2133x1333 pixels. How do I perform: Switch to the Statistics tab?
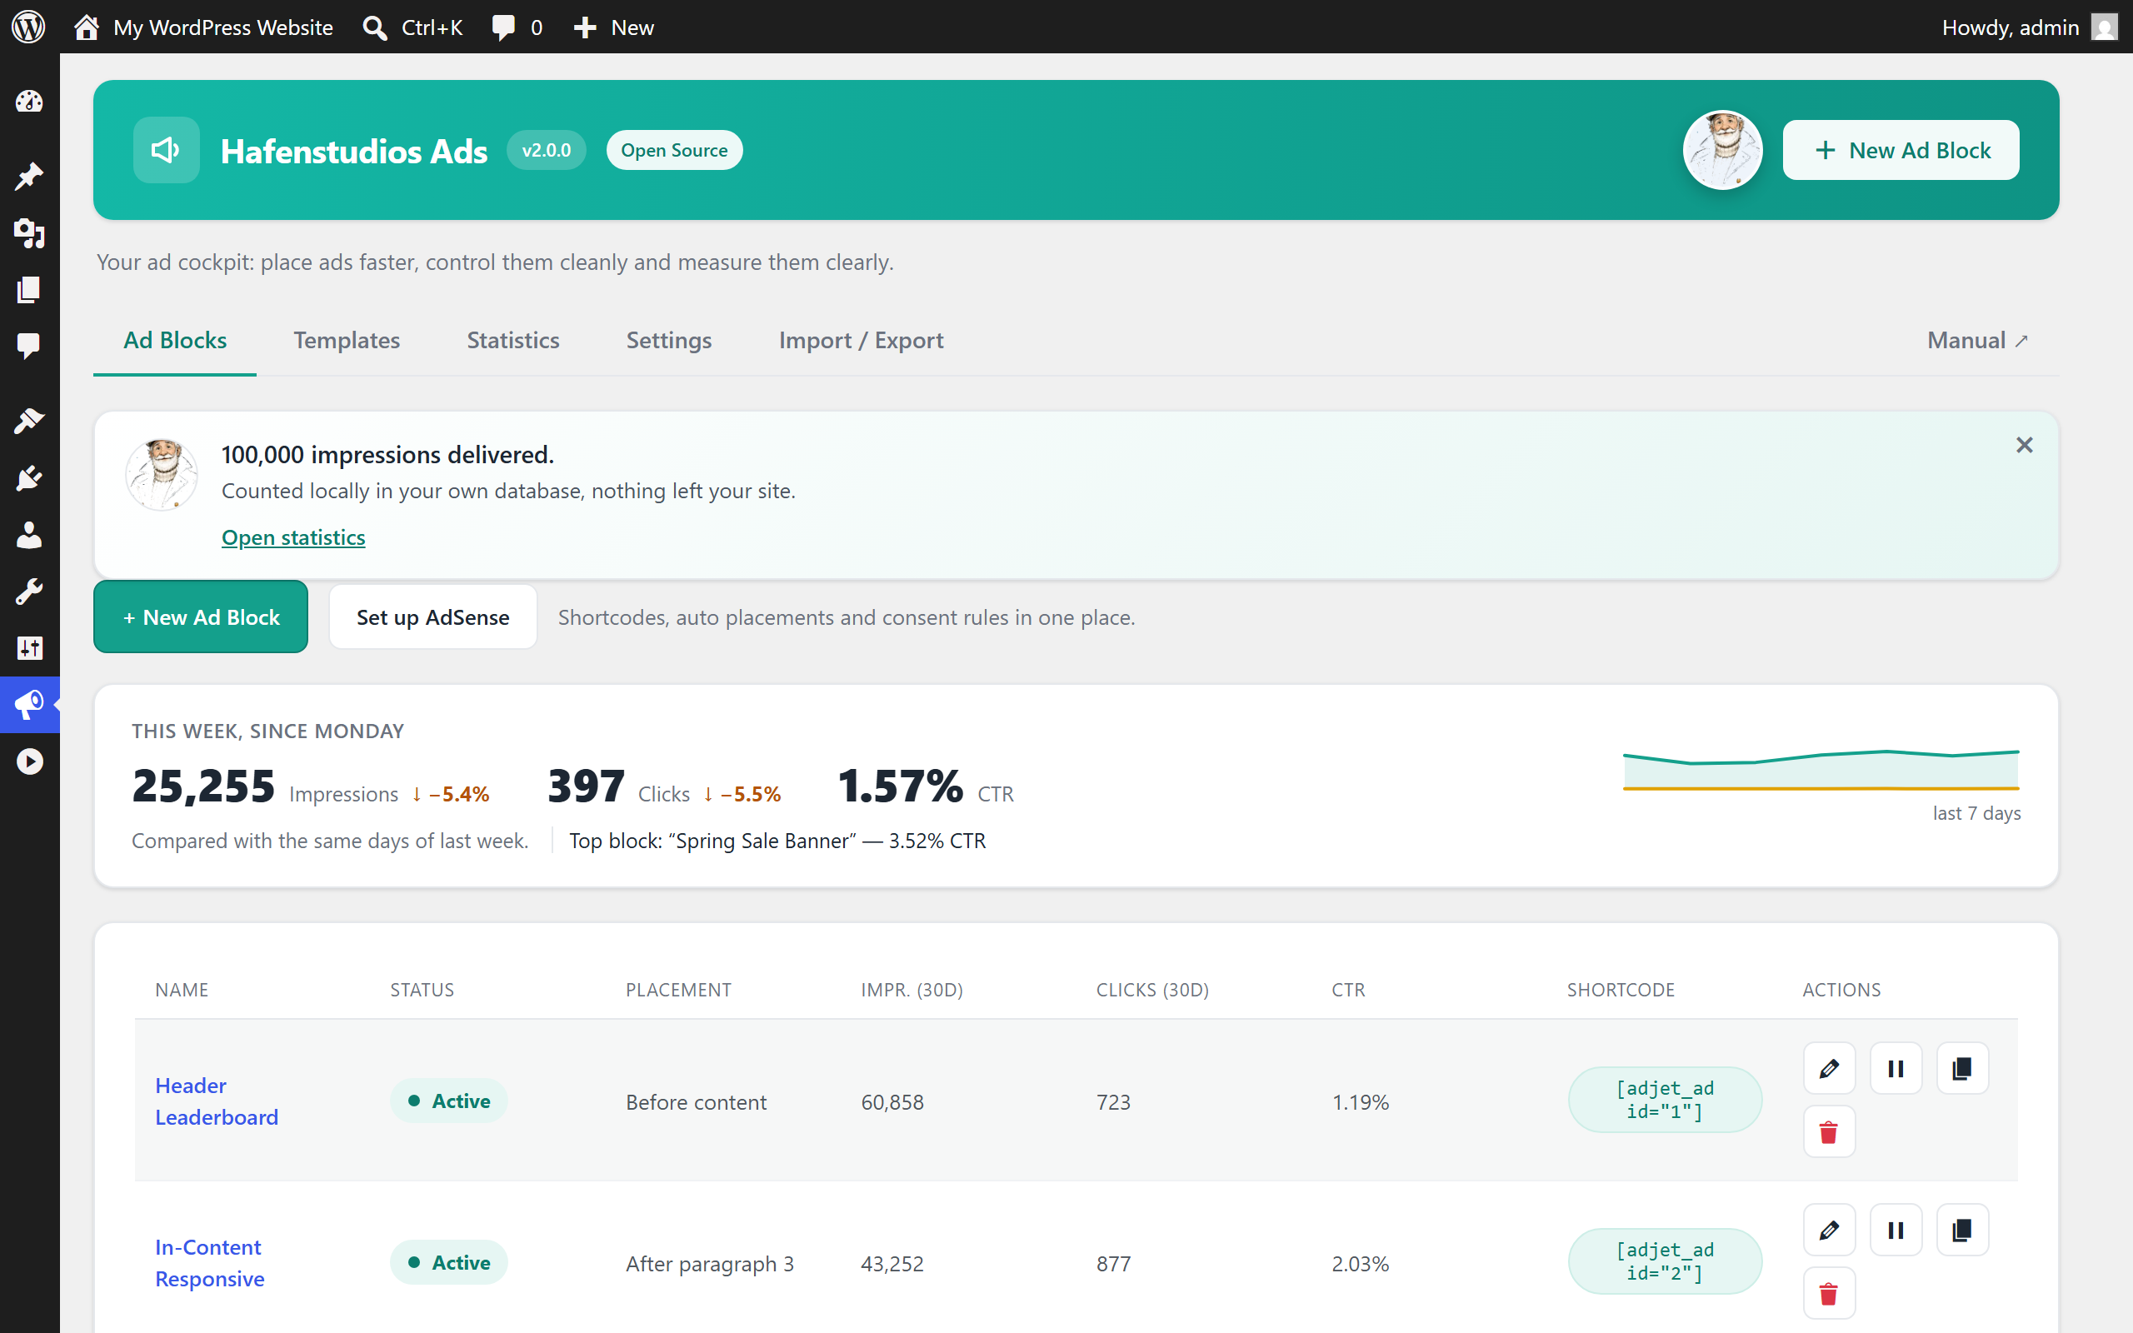click(513, 340)
